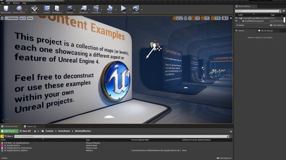286x160 pixels.
Task: Open Edit menu
Action: pos(8,3)
